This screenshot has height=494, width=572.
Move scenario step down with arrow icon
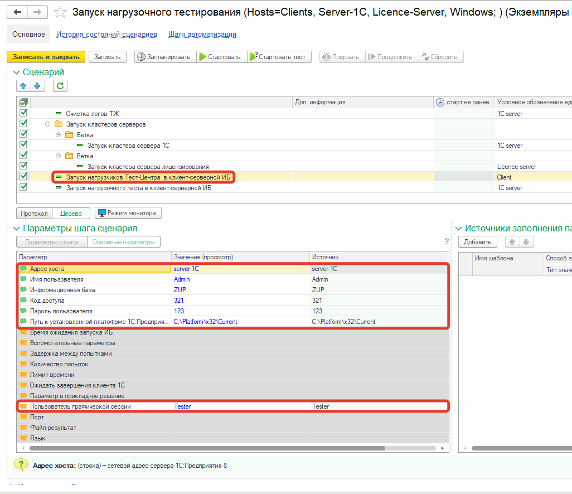(x=37, y=85)
